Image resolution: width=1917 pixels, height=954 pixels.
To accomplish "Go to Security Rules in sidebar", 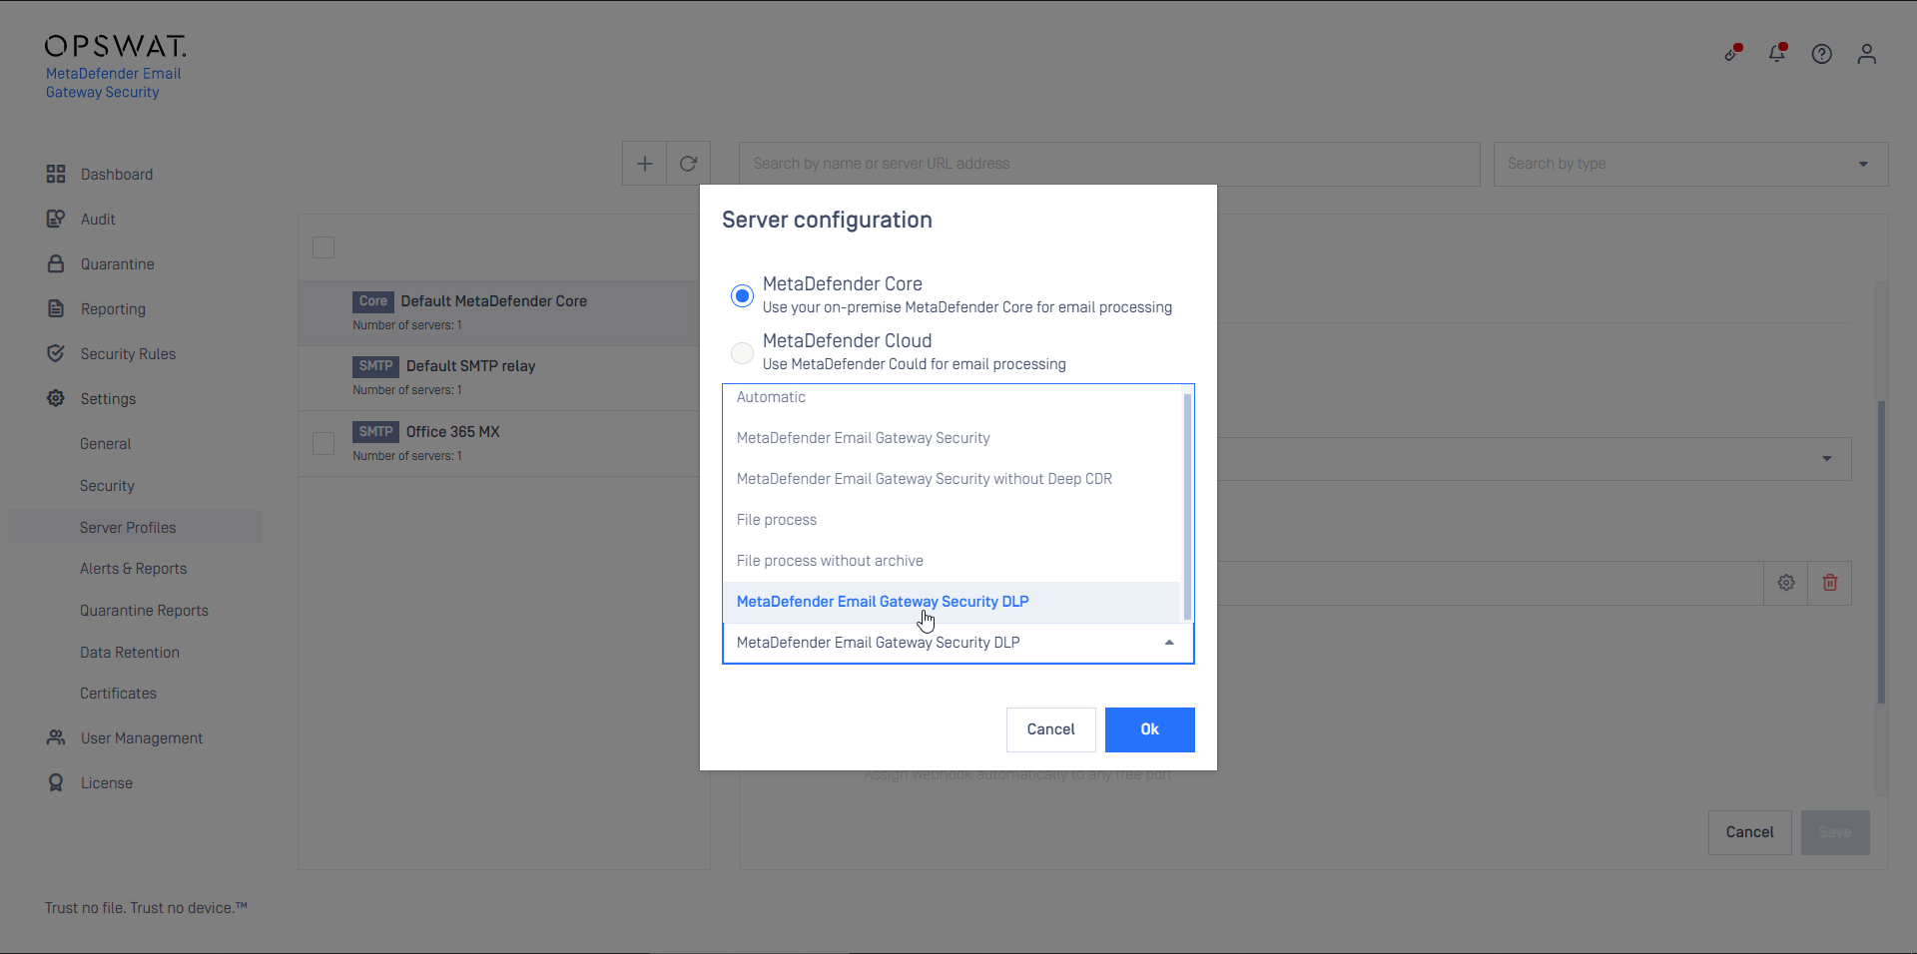I will tap(128, 354).
